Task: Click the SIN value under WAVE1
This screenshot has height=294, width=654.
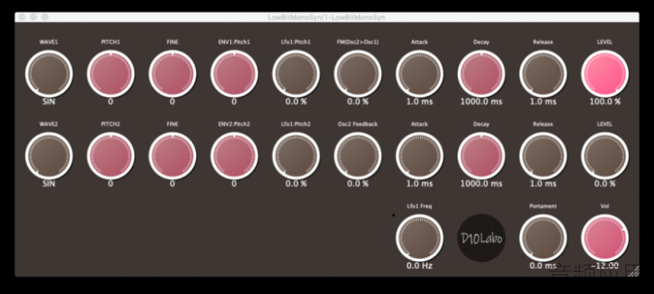Action: coord(49,101)
